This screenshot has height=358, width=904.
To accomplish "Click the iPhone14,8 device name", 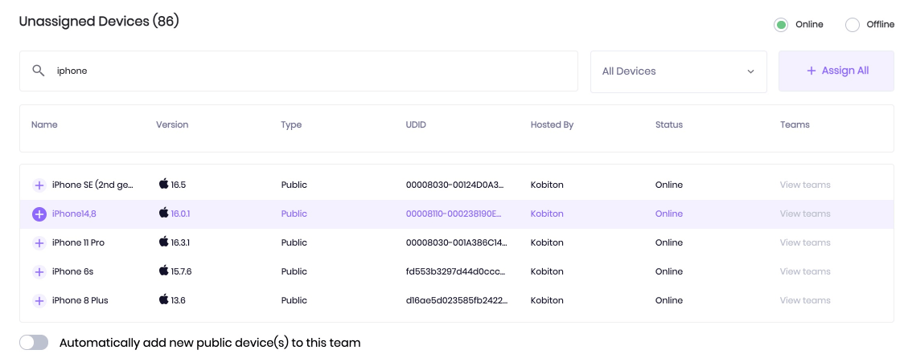I will click(x=74, y=214).
